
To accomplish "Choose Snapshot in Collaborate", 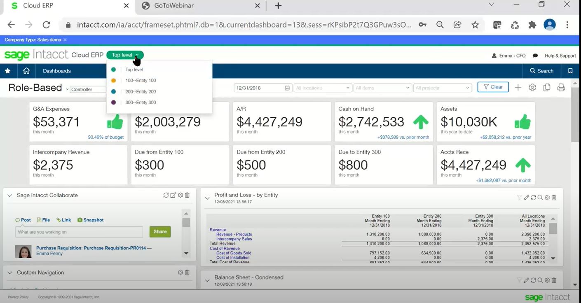I will 90,220.
